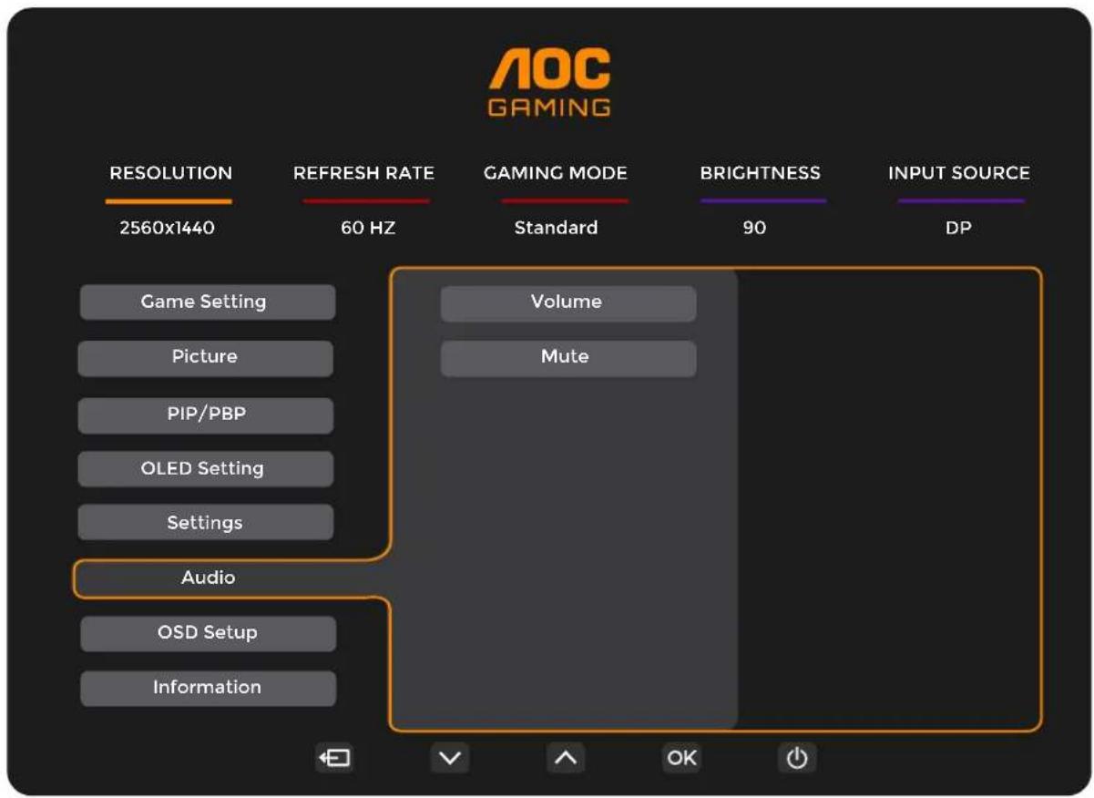Select the Volume option
This screenshot has height=798, width=1094.
568,303
